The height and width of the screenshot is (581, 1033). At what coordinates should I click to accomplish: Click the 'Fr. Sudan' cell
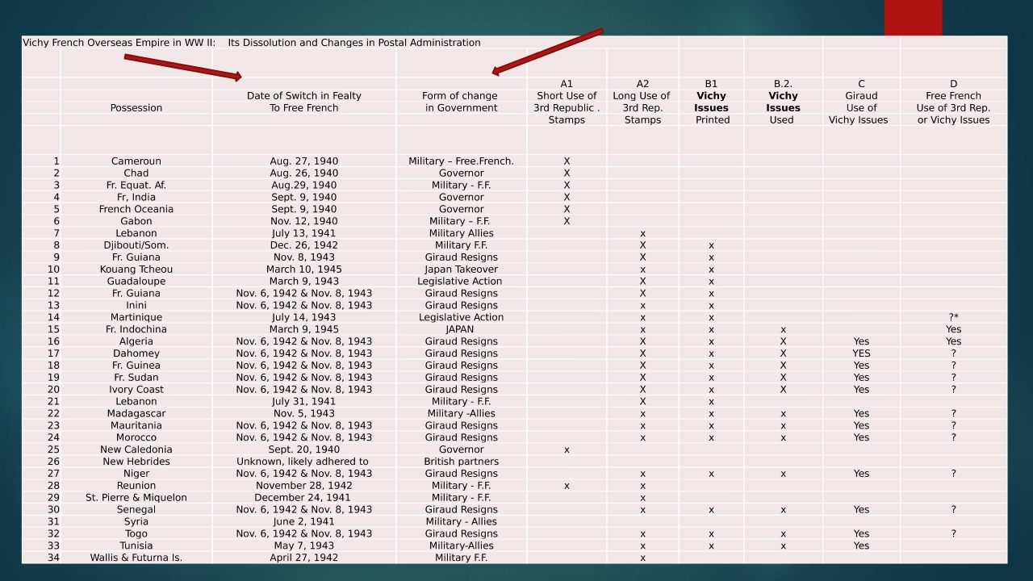click(x=136, y=378)
